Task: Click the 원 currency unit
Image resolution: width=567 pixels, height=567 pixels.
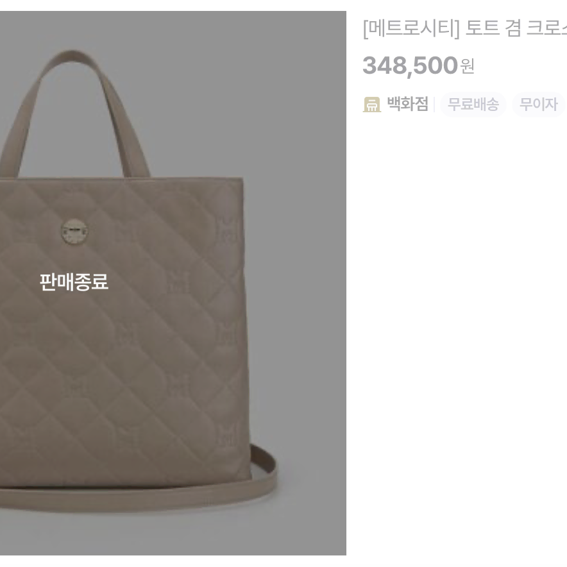Action: pyautogui.click(x=467, y=67)
